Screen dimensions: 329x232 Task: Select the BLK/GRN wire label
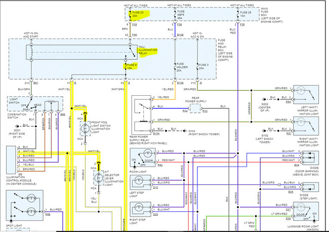24,89
